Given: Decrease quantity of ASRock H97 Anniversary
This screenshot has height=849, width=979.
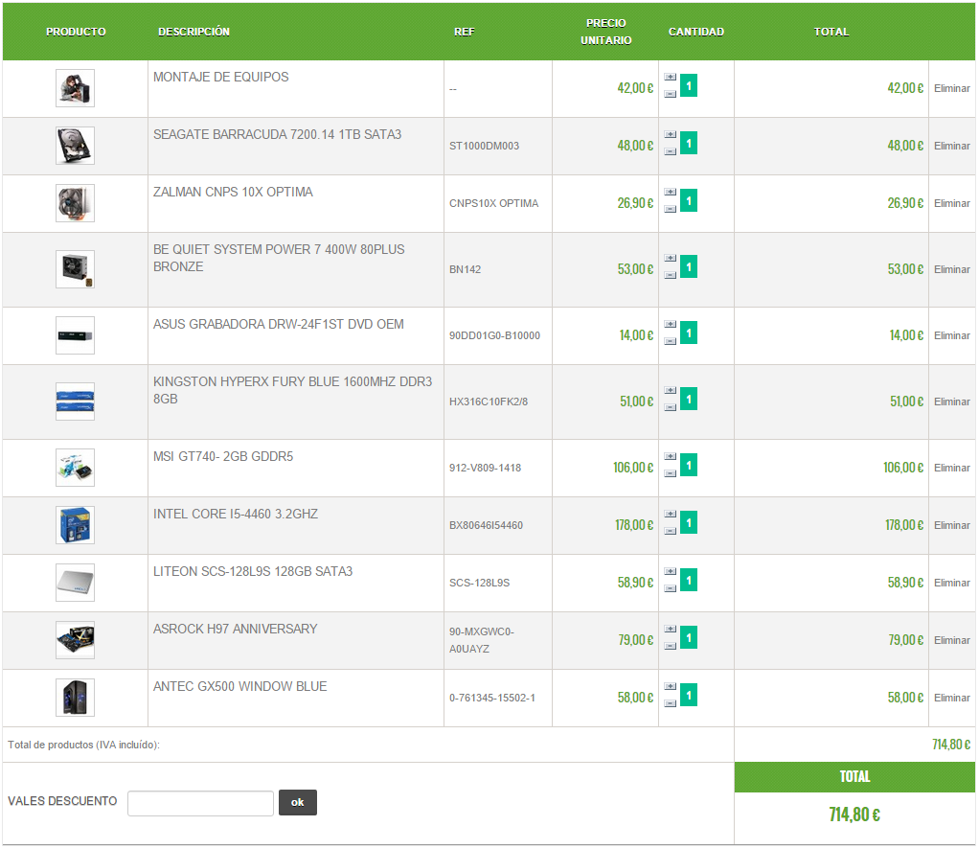Looking at the screenshot, I should (x=670, y=647).
